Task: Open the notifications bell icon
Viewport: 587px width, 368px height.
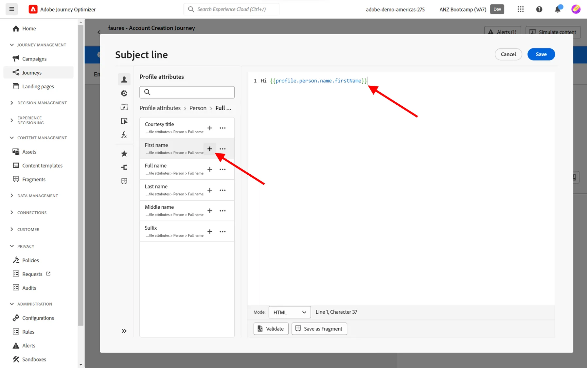Action: pyautogui.click(x=558, y=9)
